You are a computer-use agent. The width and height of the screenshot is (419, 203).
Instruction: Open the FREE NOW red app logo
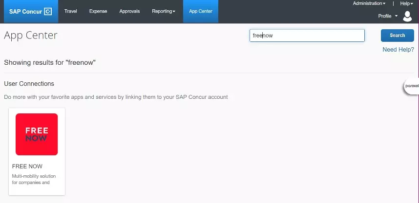point(37,134)
